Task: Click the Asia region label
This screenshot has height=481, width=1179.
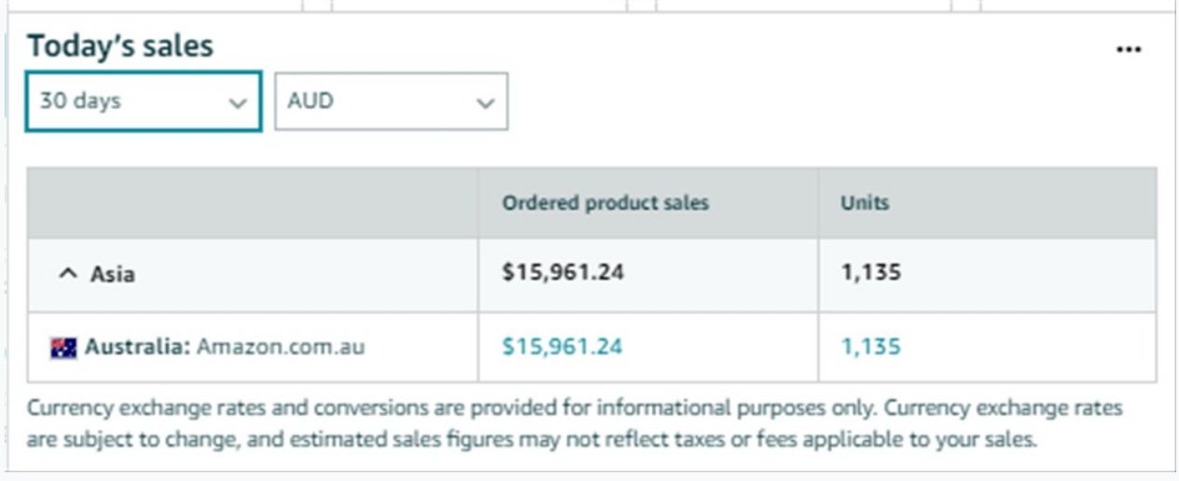Action: [112, 275]
